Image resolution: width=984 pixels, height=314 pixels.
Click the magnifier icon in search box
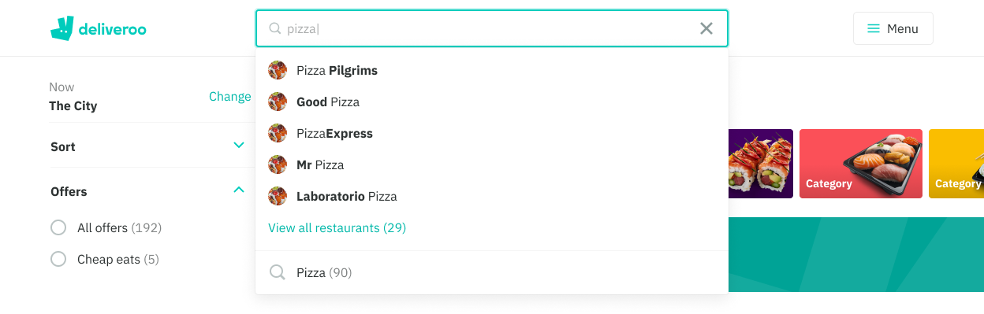tap(275, 28)
